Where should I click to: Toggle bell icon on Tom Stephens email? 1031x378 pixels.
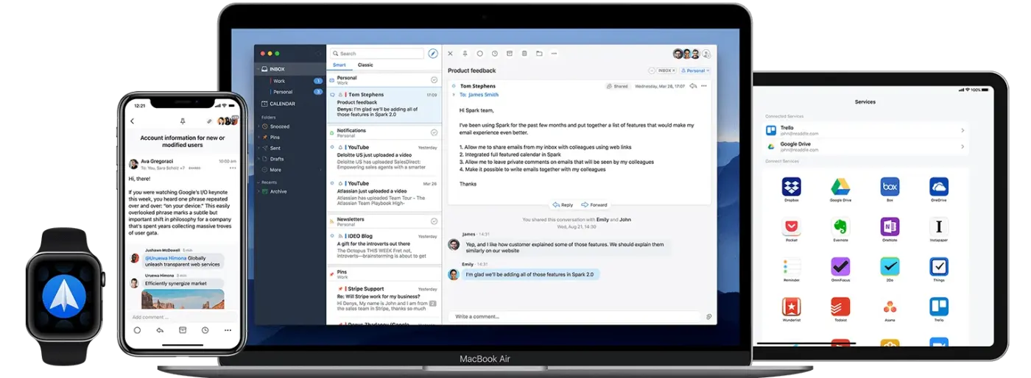tap(340, 95)
